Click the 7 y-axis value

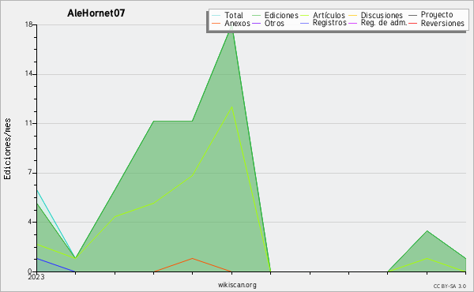point(30,172)
